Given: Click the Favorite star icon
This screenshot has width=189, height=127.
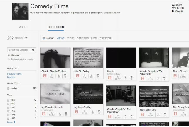Looking at the screenshot, I should (x=173, y=8).
